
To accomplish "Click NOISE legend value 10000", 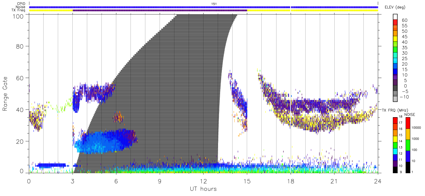I will pyautogui.click(x=417, y=128).
